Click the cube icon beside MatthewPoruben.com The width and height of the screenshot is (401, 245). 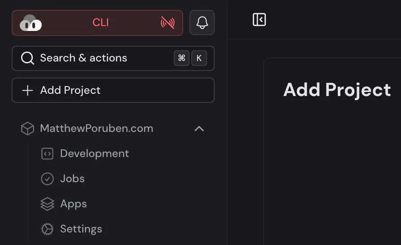28,129
